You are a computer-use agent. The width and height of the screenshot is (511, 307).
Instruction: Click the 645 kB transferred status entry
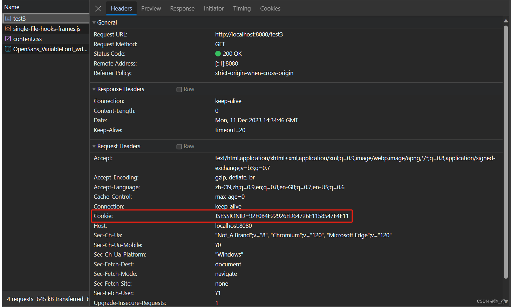click(x=60, y=299)
